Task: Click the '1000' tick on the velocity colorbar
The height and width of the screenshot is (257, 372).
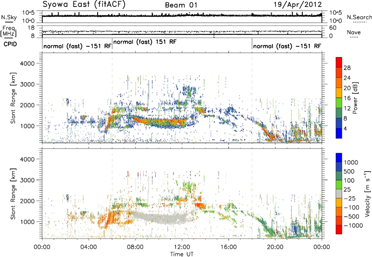Action: pyautogui.click(x=351, y=162)
